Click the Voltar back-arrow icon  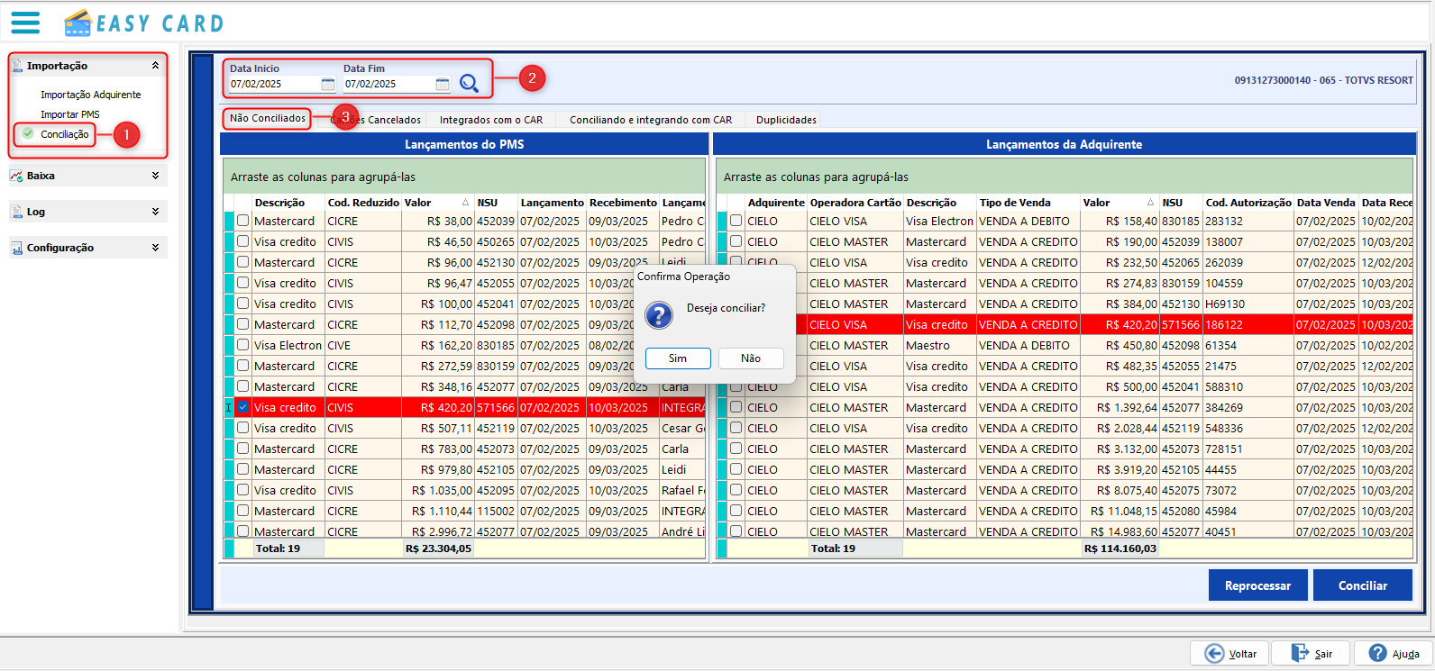coord(1215,654)
